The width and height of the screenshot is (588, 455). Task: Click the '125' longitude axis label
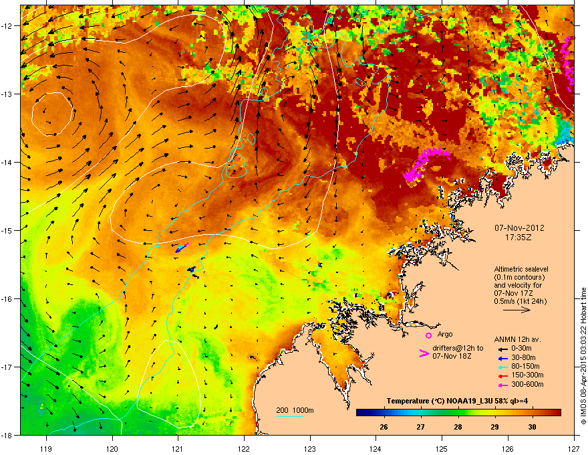(x=442, y=448)
